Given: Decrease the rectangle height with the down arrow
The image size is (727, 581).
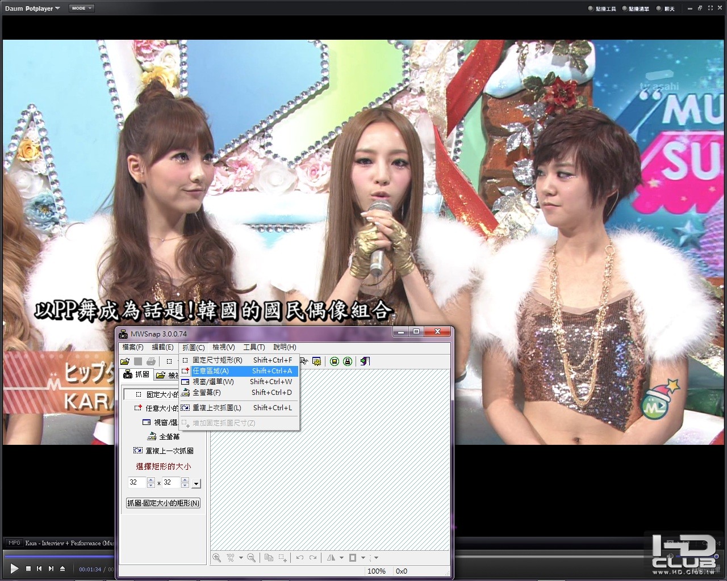Looking at the screenshot, I should pos(185,486).
